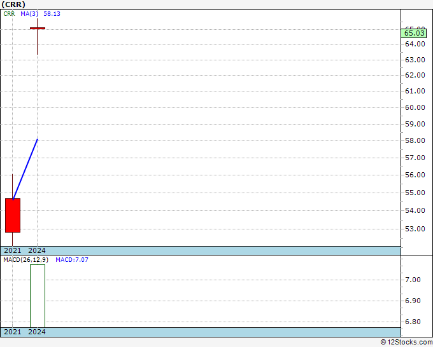433x347 pixels.
Task: Click the blue moving average line
Action: (25, 169)
